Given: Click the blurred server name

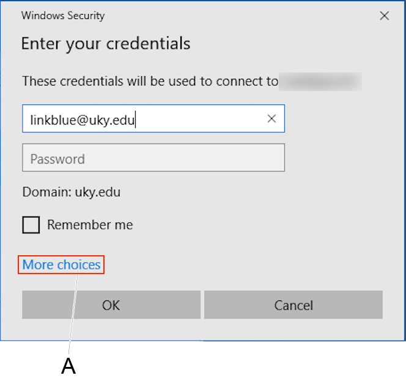Looking at the screenshot, I should [x=320, y=81].
